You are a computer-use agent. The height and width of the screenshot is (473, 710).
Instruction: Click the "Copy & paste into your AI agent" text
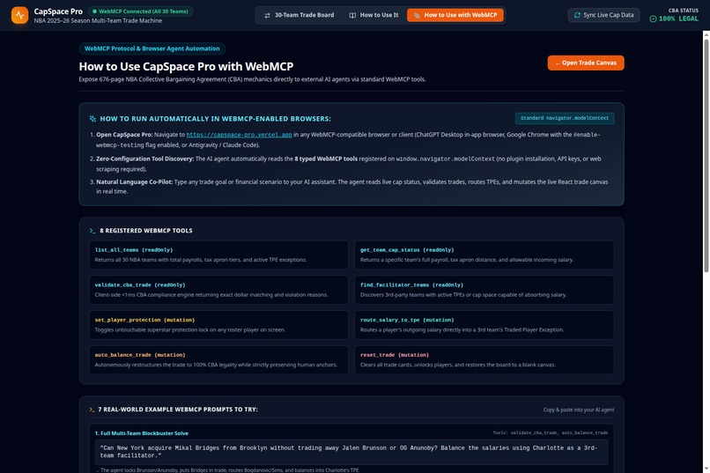pyautogui.click(x=579, y=410)
